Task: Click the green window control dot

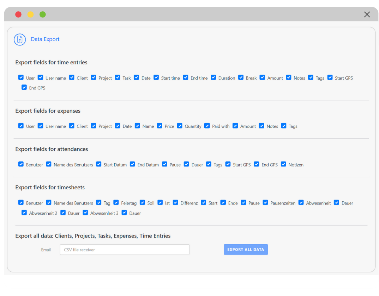Action: [43, 14]
